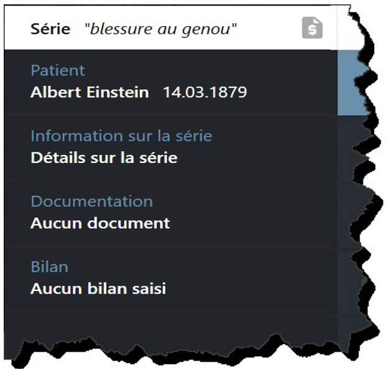Open the Documentation section
390x369 pixels.
[x=91, y=201]
